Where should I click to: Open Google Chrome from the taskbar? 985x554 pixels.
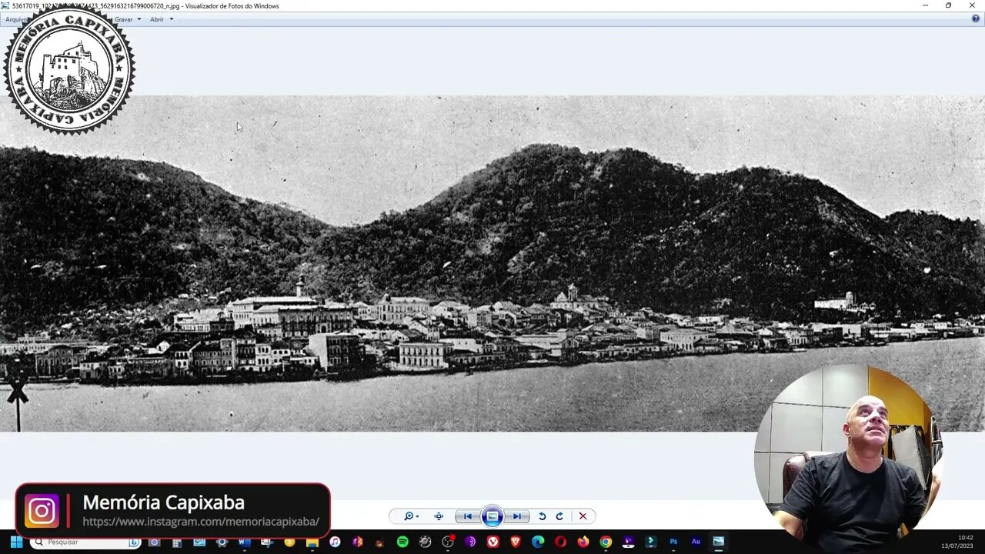click(606, 542)
